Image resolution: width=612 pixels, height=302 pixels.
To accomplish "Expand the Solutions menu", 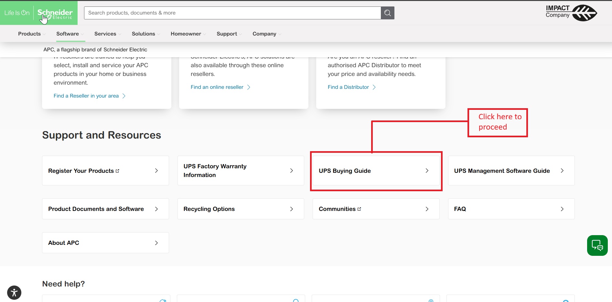I will pos(146,34).
